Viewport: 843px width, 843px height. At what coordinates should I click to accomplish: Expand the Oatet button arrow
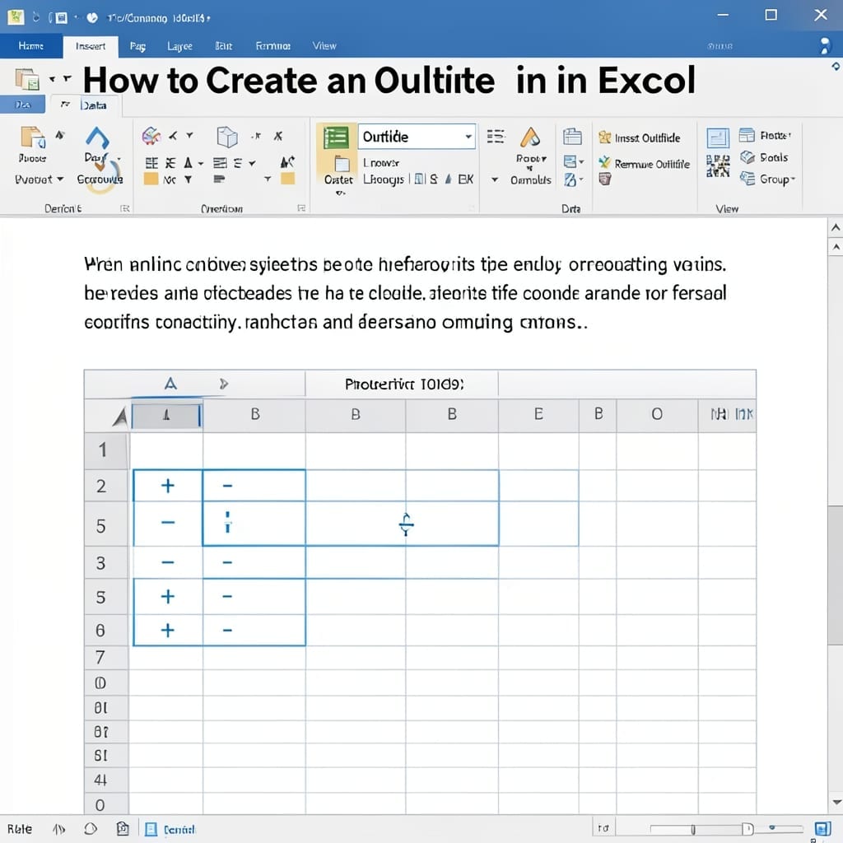340,193
